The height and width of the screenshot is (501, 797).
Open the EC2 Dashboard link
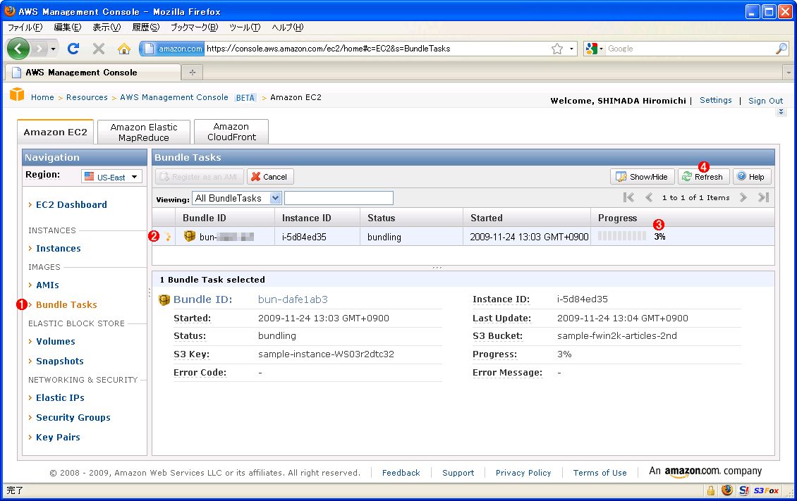point(71,204)
